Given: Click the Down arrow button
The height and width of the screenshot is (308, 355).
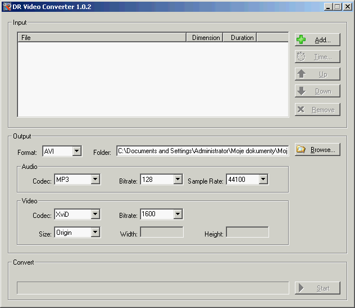Looking at the screenshot, I should pos(317,91).
